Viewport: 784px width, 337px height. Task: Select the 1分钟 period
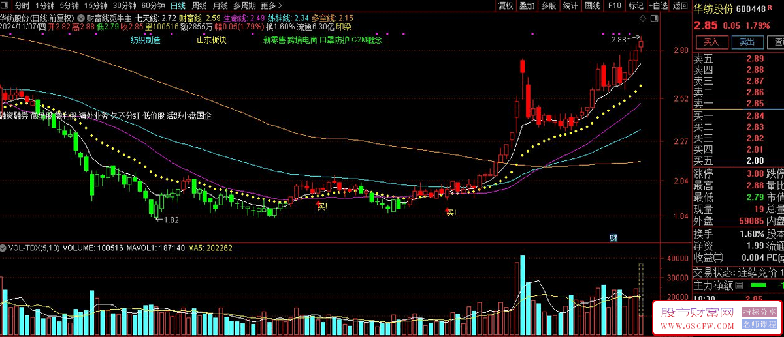tap(45, 5)
